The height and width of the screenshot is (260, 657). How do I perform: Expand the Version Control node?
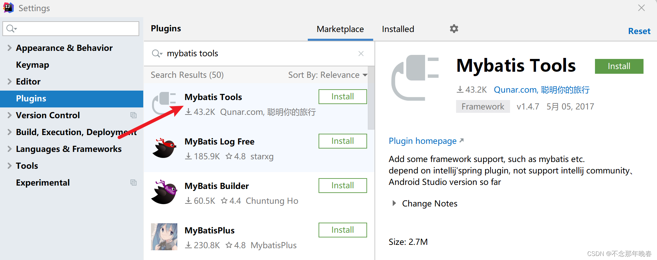pos(9,115)
